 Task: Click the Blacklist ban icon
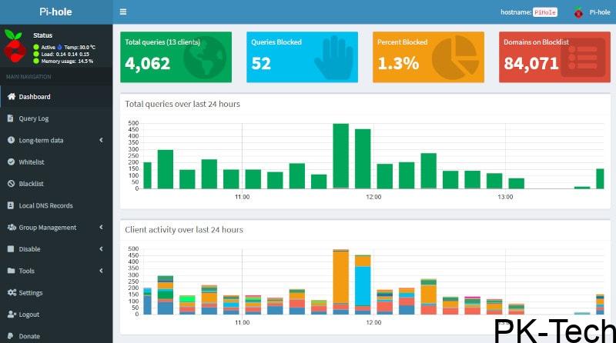tap(11, 184)
